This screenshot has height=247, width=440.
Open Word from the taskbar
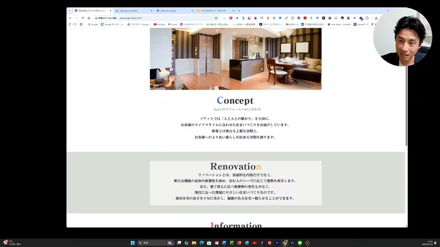[224, 243]
